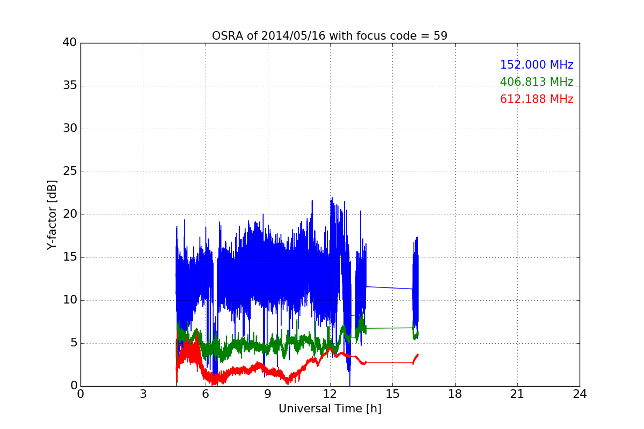Select the 406.813 MHz legend label
The width and height of the screenshot is (644, 429).
pyautogui.click(x=537, y=82)
